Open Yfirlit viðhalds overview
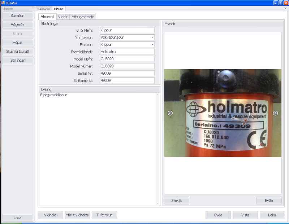Screen dimensions: 289x224 point(77,215)
